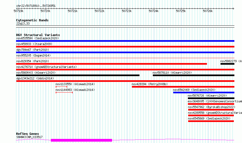Click the 50722k ruler mark
Screen dimensions: 242x143
tap(100, 11)
